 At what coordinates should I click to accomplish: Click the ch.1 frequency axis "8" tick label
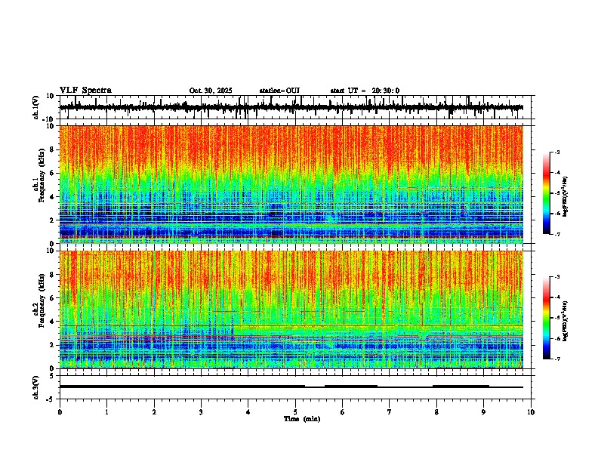coord(53,149)
